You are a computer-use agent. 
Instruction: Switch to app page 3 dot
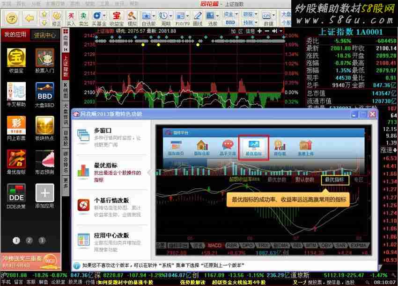(x=42, y=240)
